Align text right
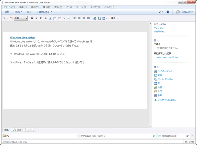Viewport: 197px width, 145px height. [x=84, y=18]
